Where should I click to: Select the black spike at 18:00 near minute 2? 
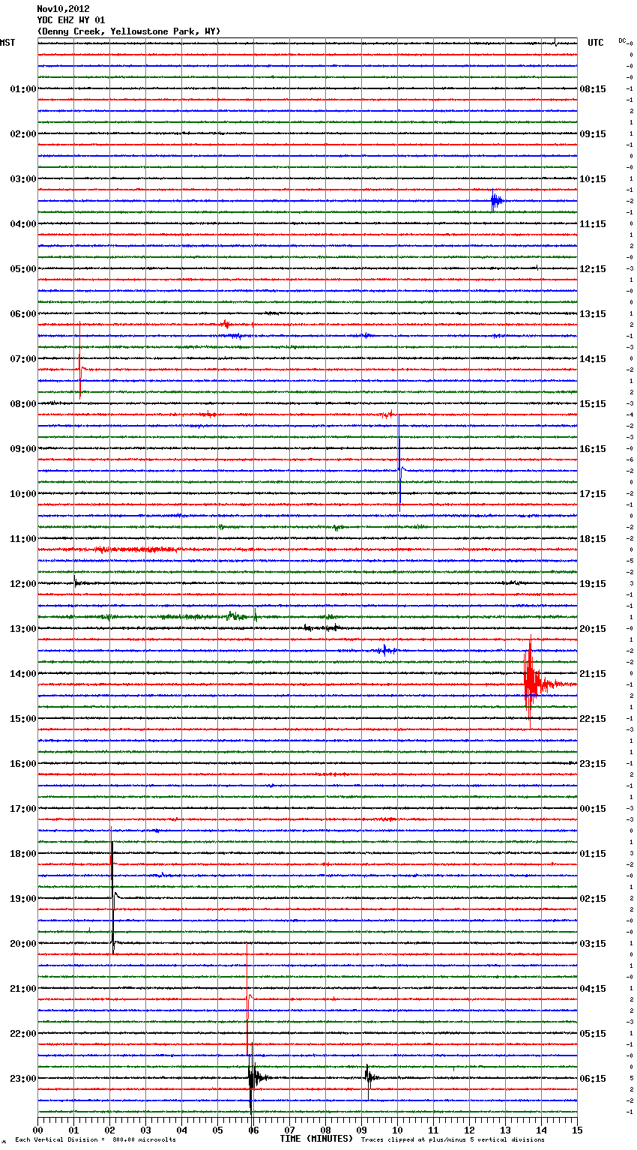[x=112, y=856]
